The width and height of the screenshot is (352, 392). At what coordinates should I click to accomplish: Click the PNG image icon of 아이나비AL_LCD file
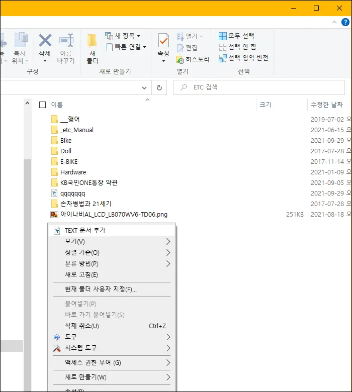coord(54,215)
